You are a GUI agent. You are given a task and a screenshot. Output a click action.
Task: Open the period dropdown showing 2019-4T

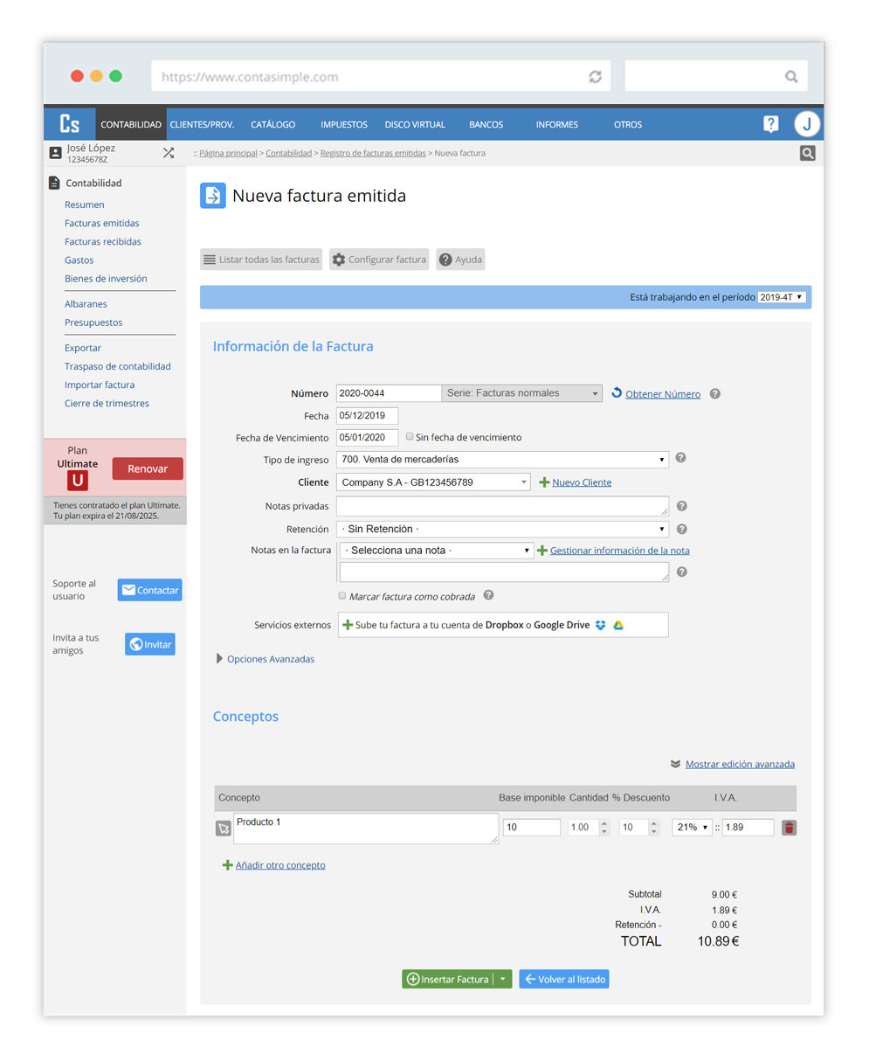781,297
